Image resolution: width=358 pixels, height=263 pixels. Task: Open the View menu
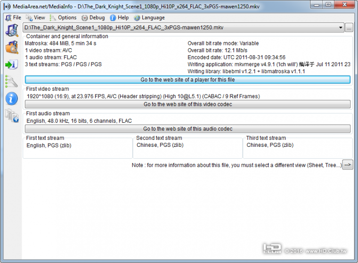pyautogui.click(x=36, y=17)
